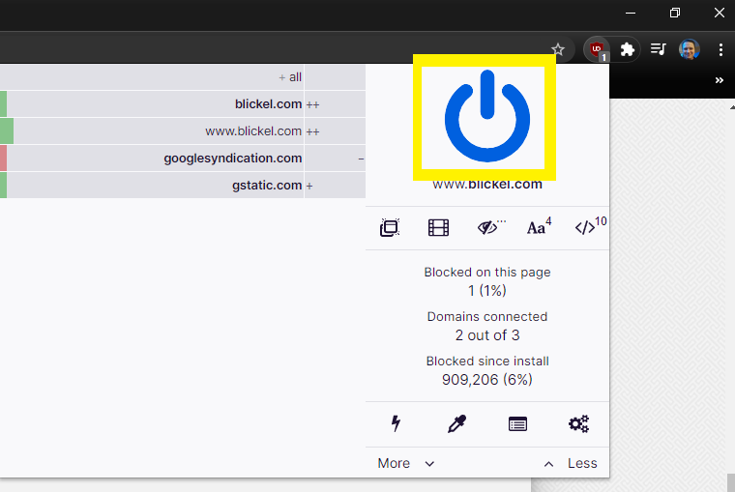735x492 pixels.
Task: Minimize the browser window
Action: click(631, 13)
